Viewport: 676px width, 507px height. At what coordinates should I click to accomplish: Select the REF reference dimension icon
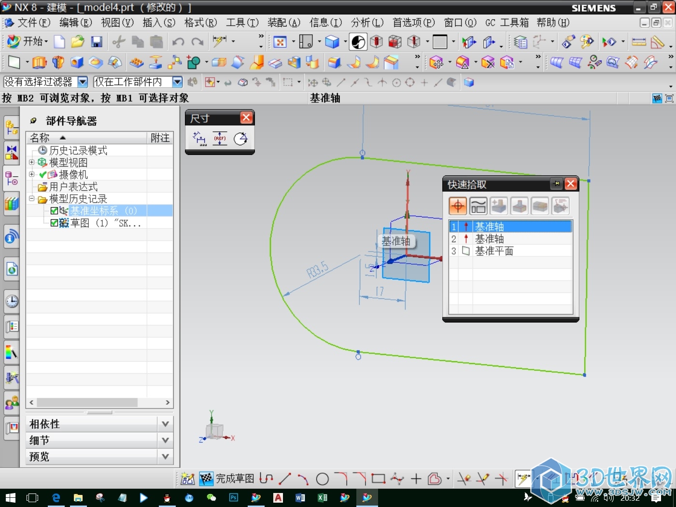click(x=220, y=139)
